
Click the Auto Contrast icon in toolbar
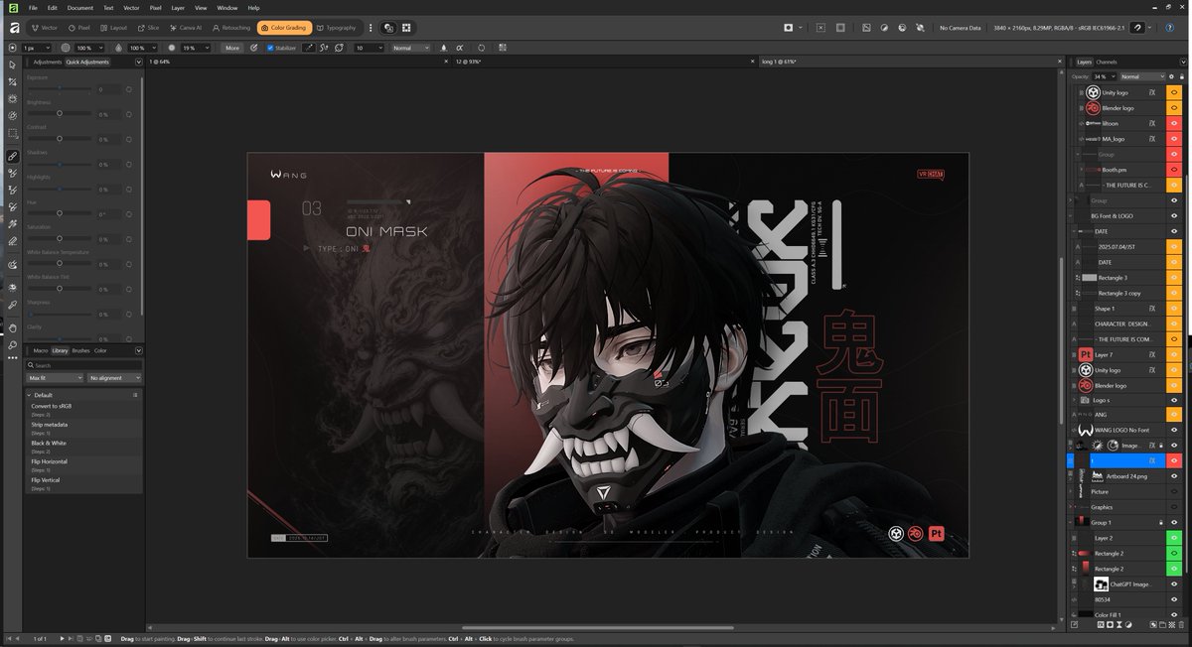(884, 28)
